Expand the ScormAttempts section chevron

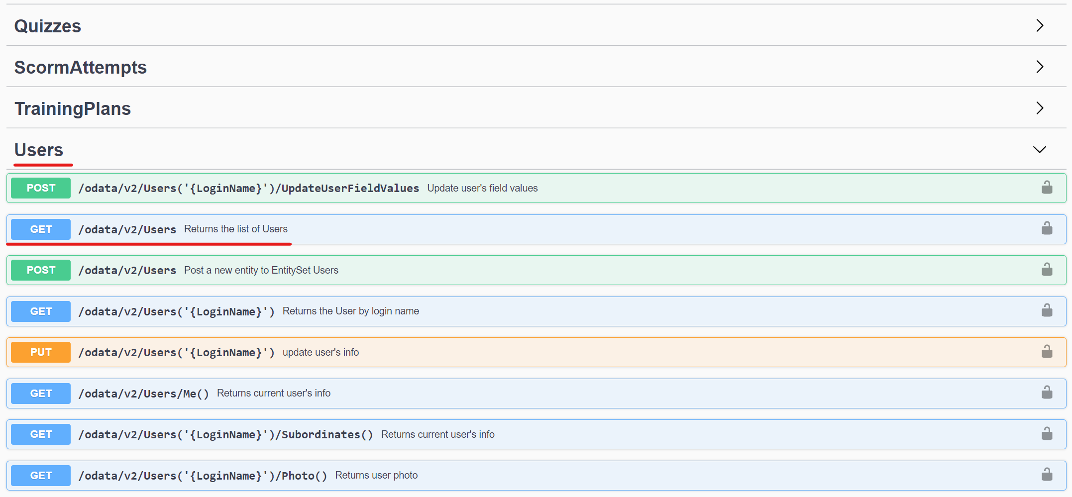pos(1040,67)
